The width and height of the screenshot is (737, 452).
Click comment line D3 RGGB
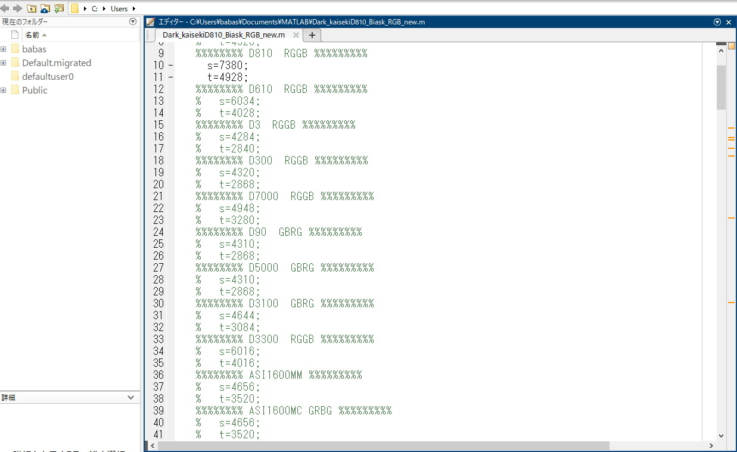click(275, 125)
